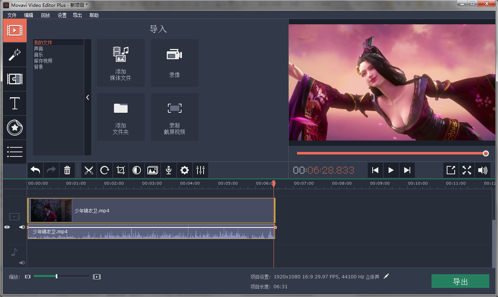Click the Redo arrow button
Viewport: 498px width, 297px height.
click(x=51, y=170)
